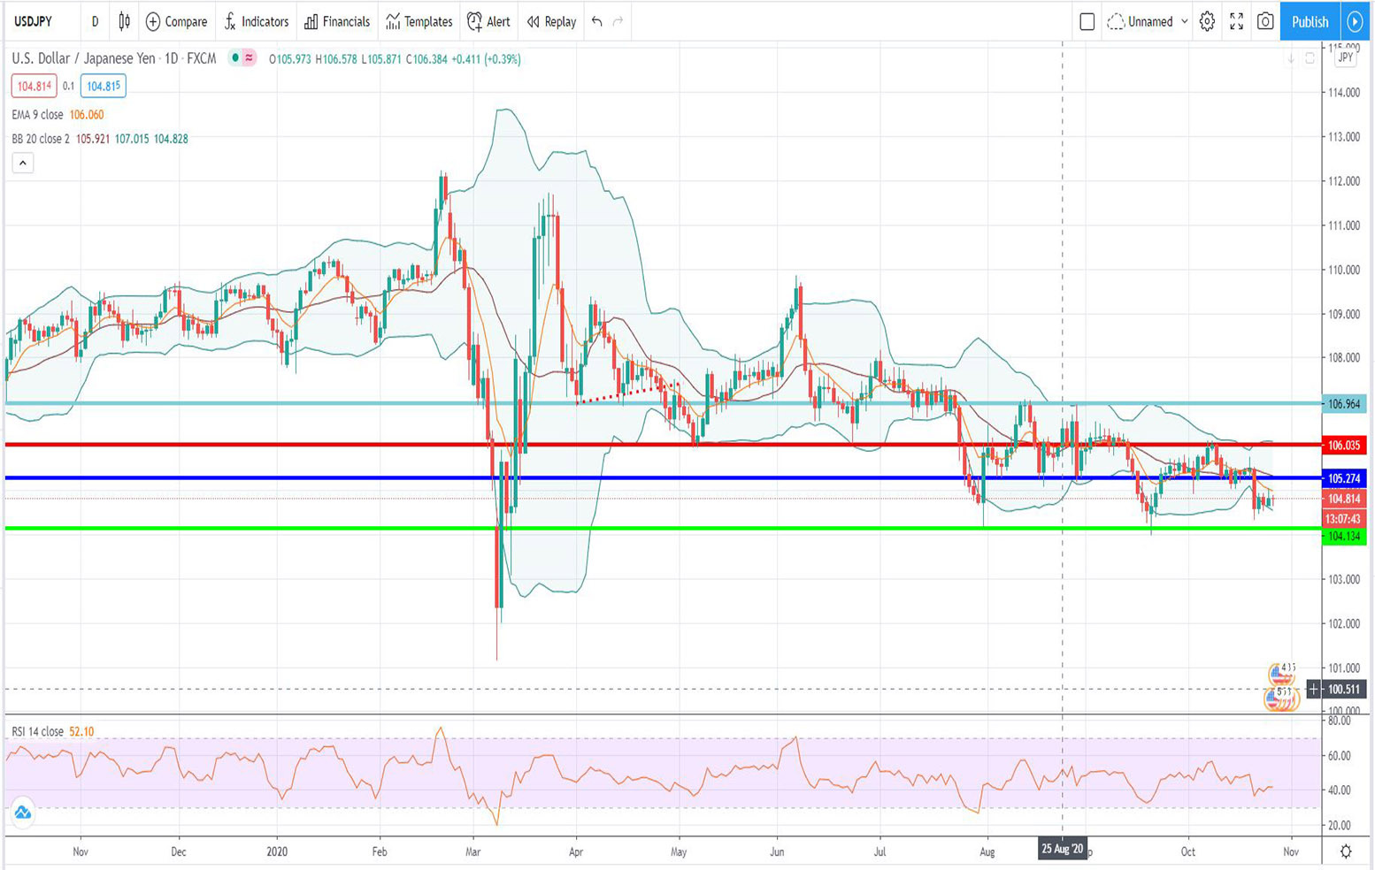Click the play icon beside Publish
This screenshot has height=870, width=1375.
tap(1355, 21)
